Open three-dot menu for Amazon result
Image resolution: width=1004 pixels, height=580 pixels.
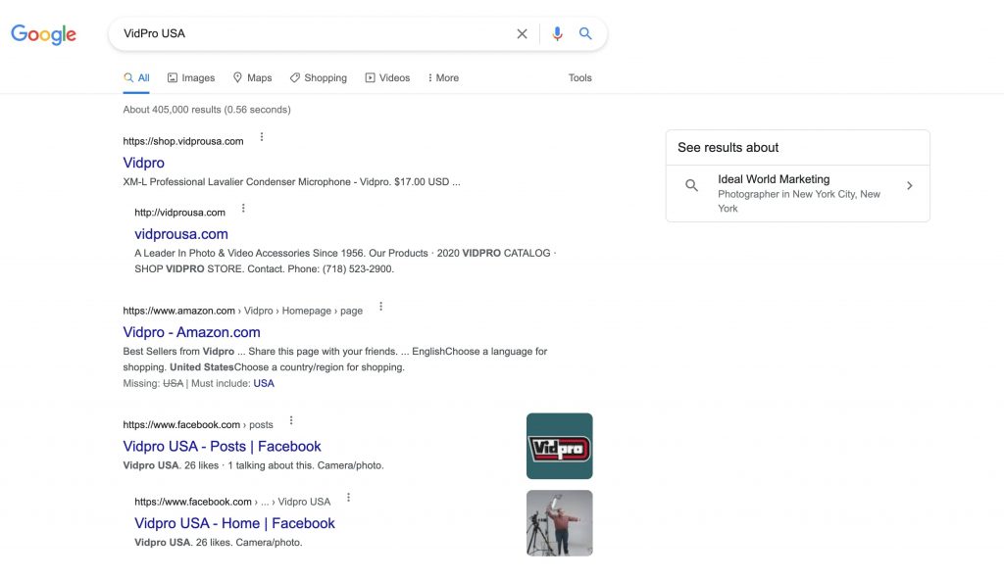[381, 307]
